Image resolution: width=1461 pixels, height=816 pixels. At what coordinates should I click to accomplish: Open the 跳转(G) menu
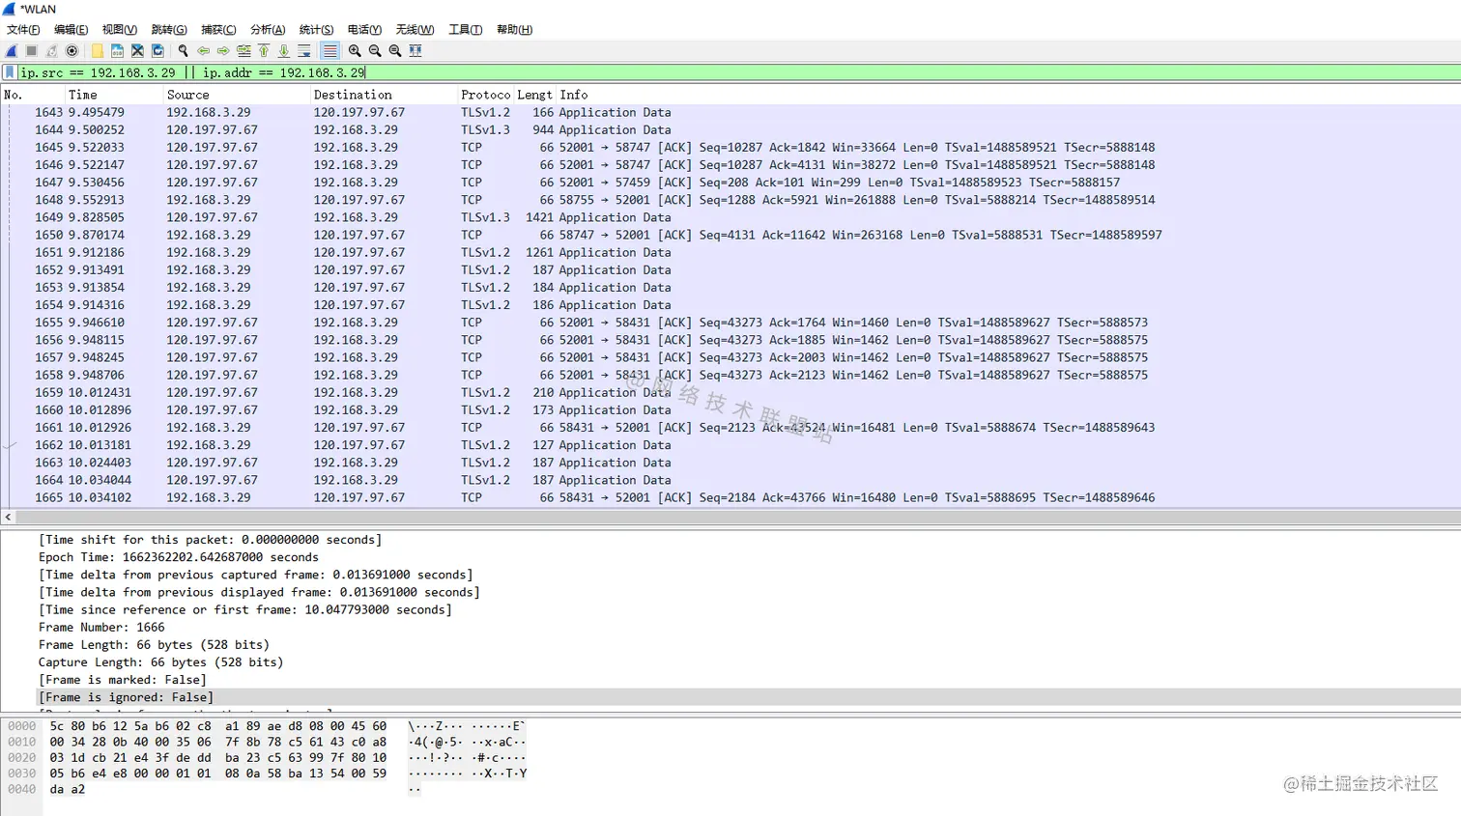169,30
